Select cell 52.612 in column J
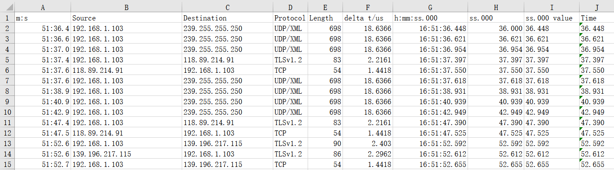The width and height of the screenshot is (614, 170). [597, 154]
